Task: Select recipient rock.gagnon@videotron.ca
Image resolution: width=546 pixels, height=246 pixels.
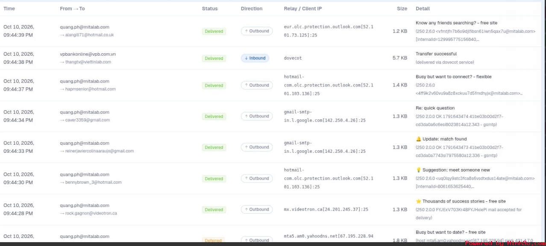Action: (x=91, y=213)
